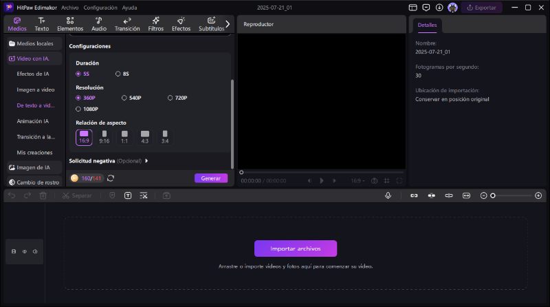Select Medios locales in sidebar

(34, 43)
